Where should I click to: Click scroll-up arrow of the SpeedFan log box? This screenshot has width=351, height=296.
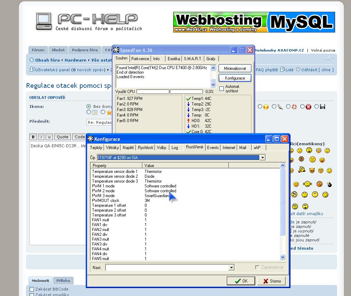point(213,68)
